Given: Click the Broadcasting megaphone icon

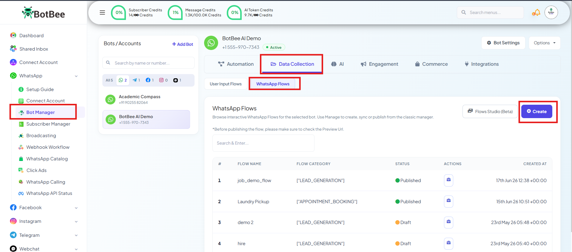Looking at the screenshot, I should 21,136.
